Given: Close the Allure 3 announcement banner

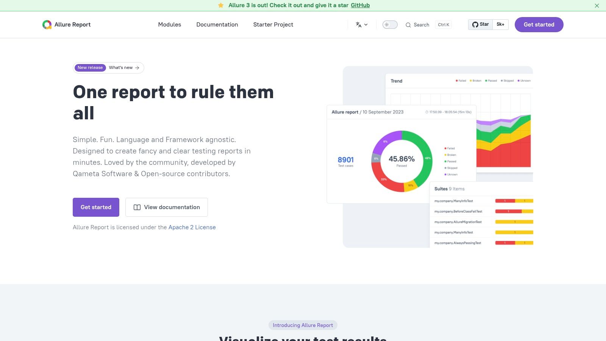Looking at the screenshot, I should coord(597,6).
